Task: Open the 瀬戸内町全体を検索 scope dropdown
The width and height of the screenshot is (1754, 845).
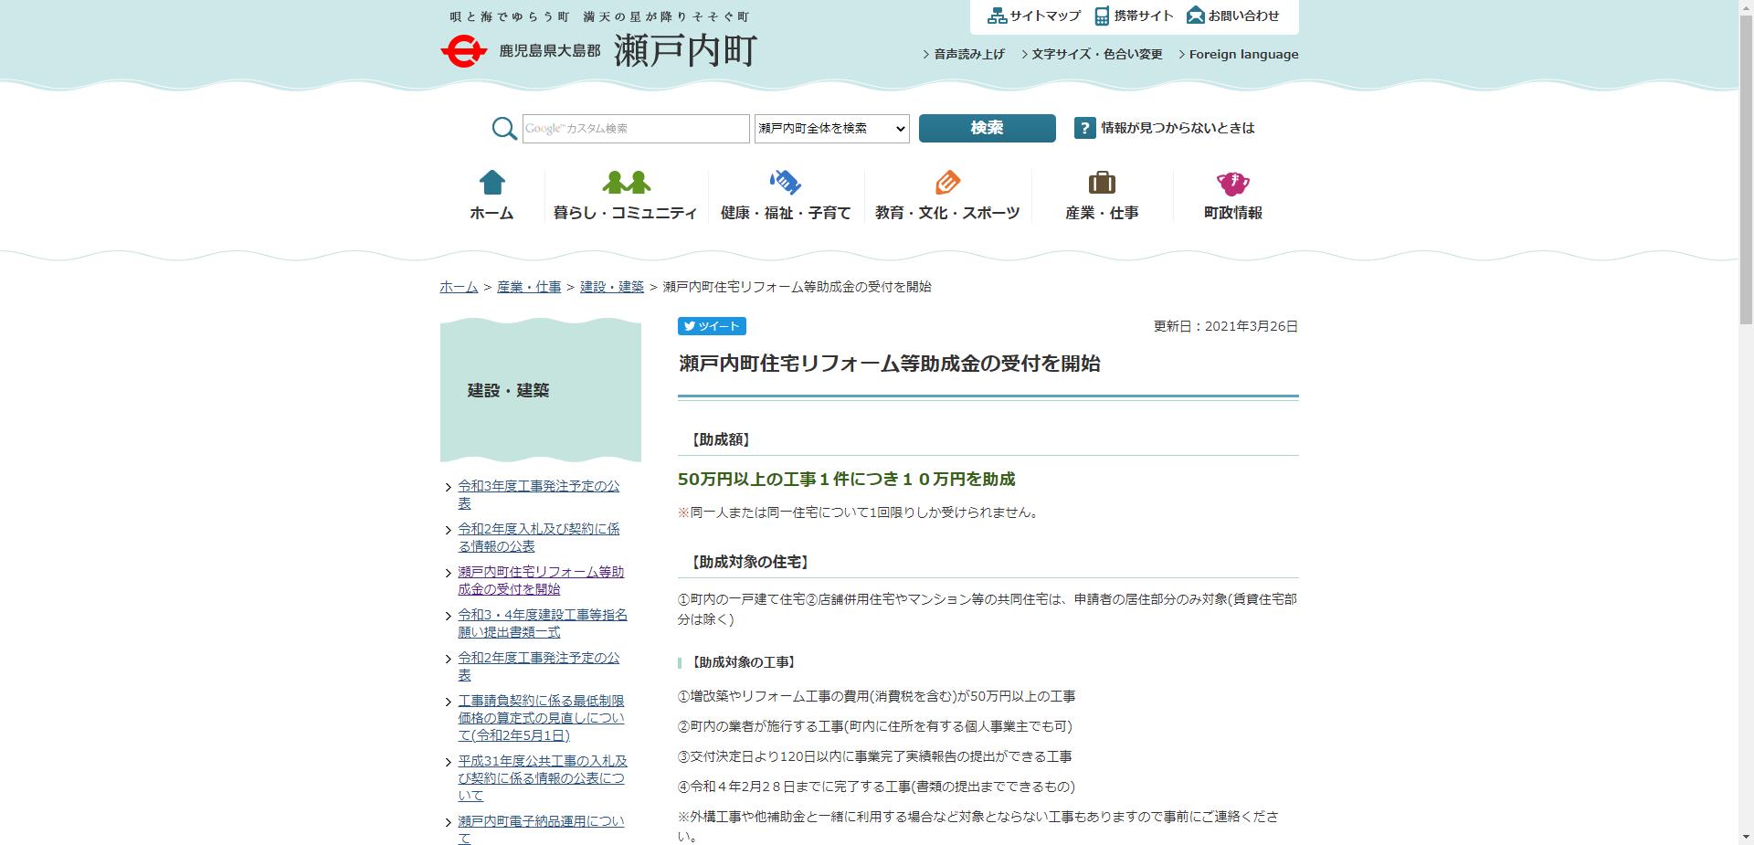Action: pos(829,128)
